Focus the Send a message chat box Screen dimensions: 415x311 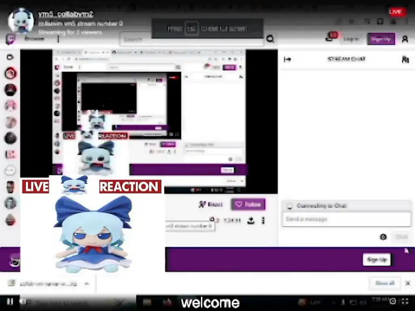point(347,219)
